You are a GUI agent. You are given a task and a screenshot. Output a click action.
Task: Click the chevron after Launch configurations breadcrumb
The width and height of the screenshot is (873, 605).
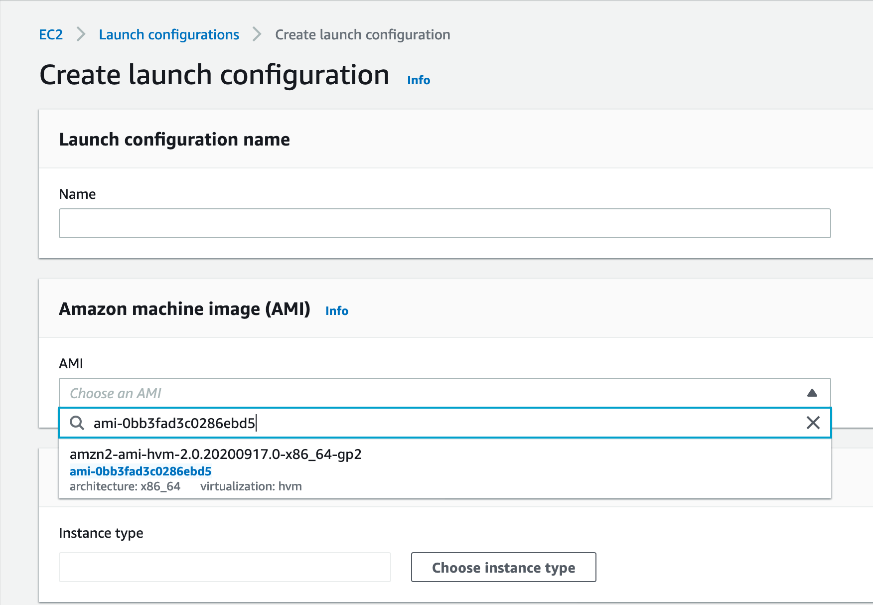[257, 34]
